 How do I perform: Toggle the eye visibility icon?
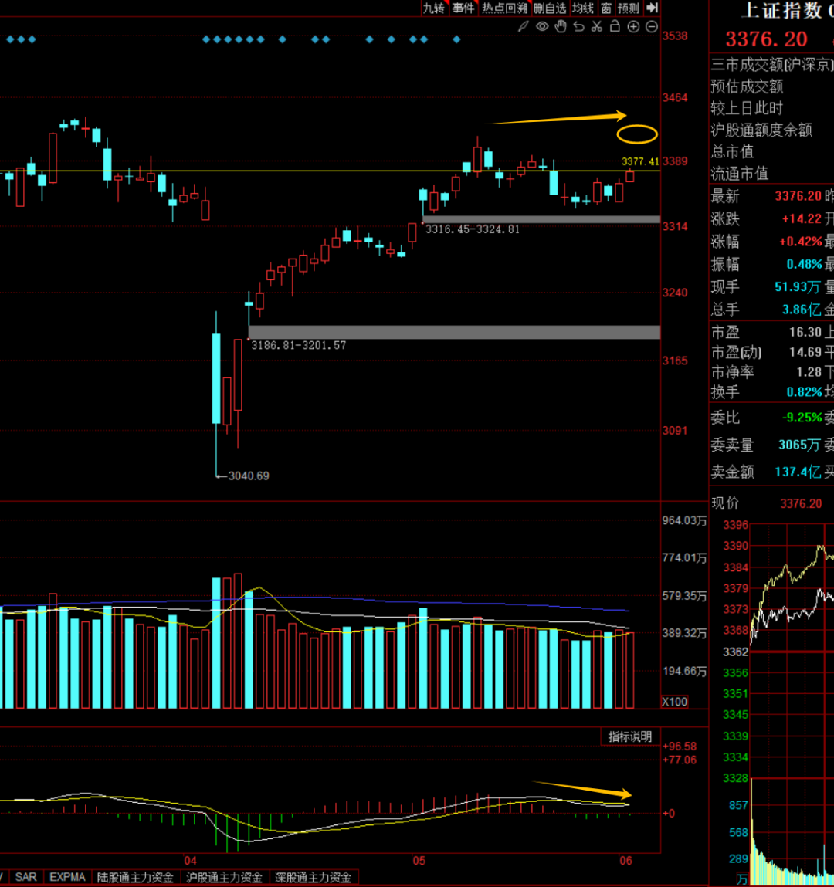point(542,27)
